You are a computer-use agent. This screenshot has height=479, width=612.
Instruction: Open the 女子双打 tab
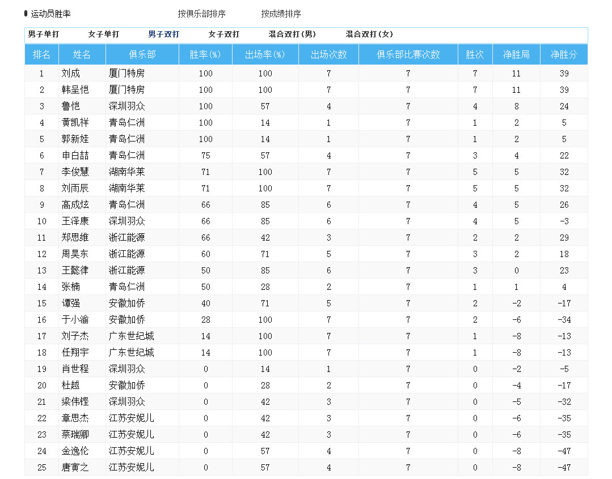tap(223, 35)
